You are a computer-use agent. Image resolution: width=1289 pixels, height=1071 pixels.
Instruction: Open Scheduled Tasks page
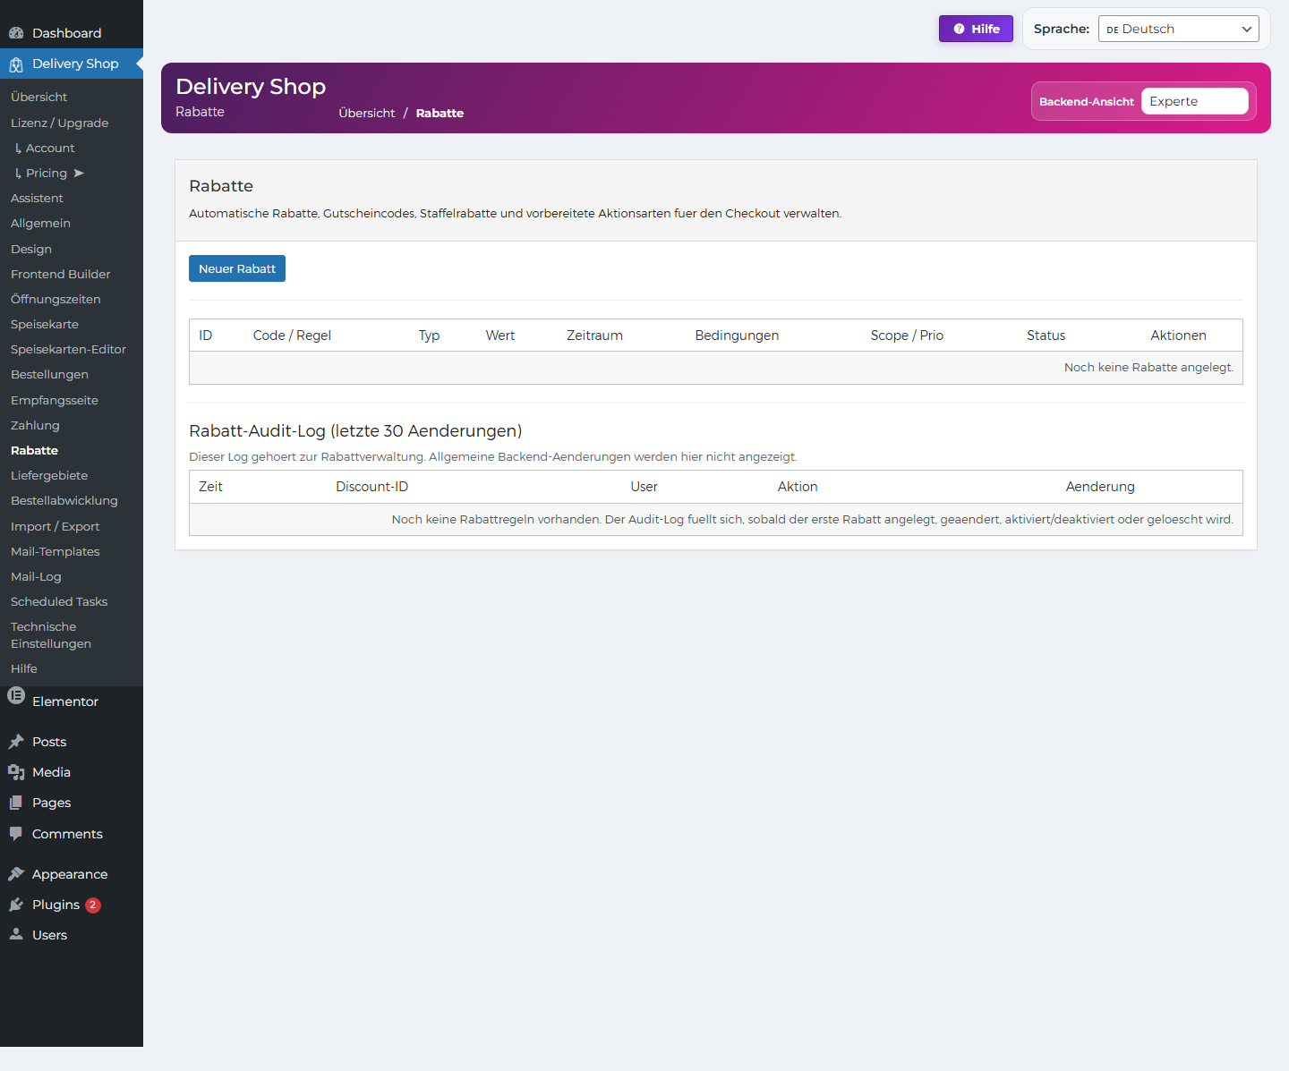coord(59,601)
